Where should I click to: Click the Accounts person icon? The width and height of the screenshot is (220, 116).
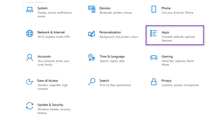(29, 58)
